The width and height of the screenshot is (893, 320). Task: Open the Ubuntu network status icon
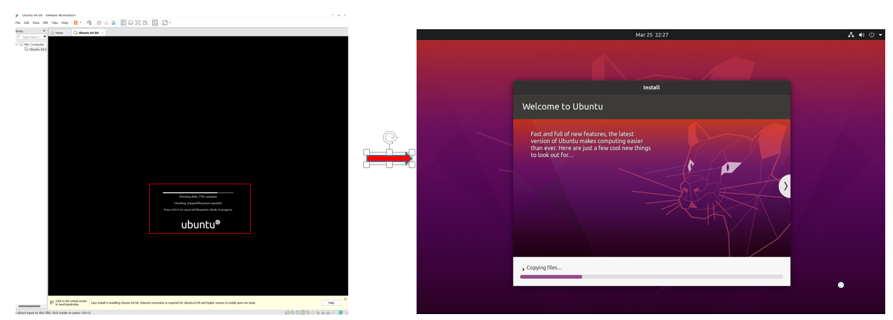[851, 35]
